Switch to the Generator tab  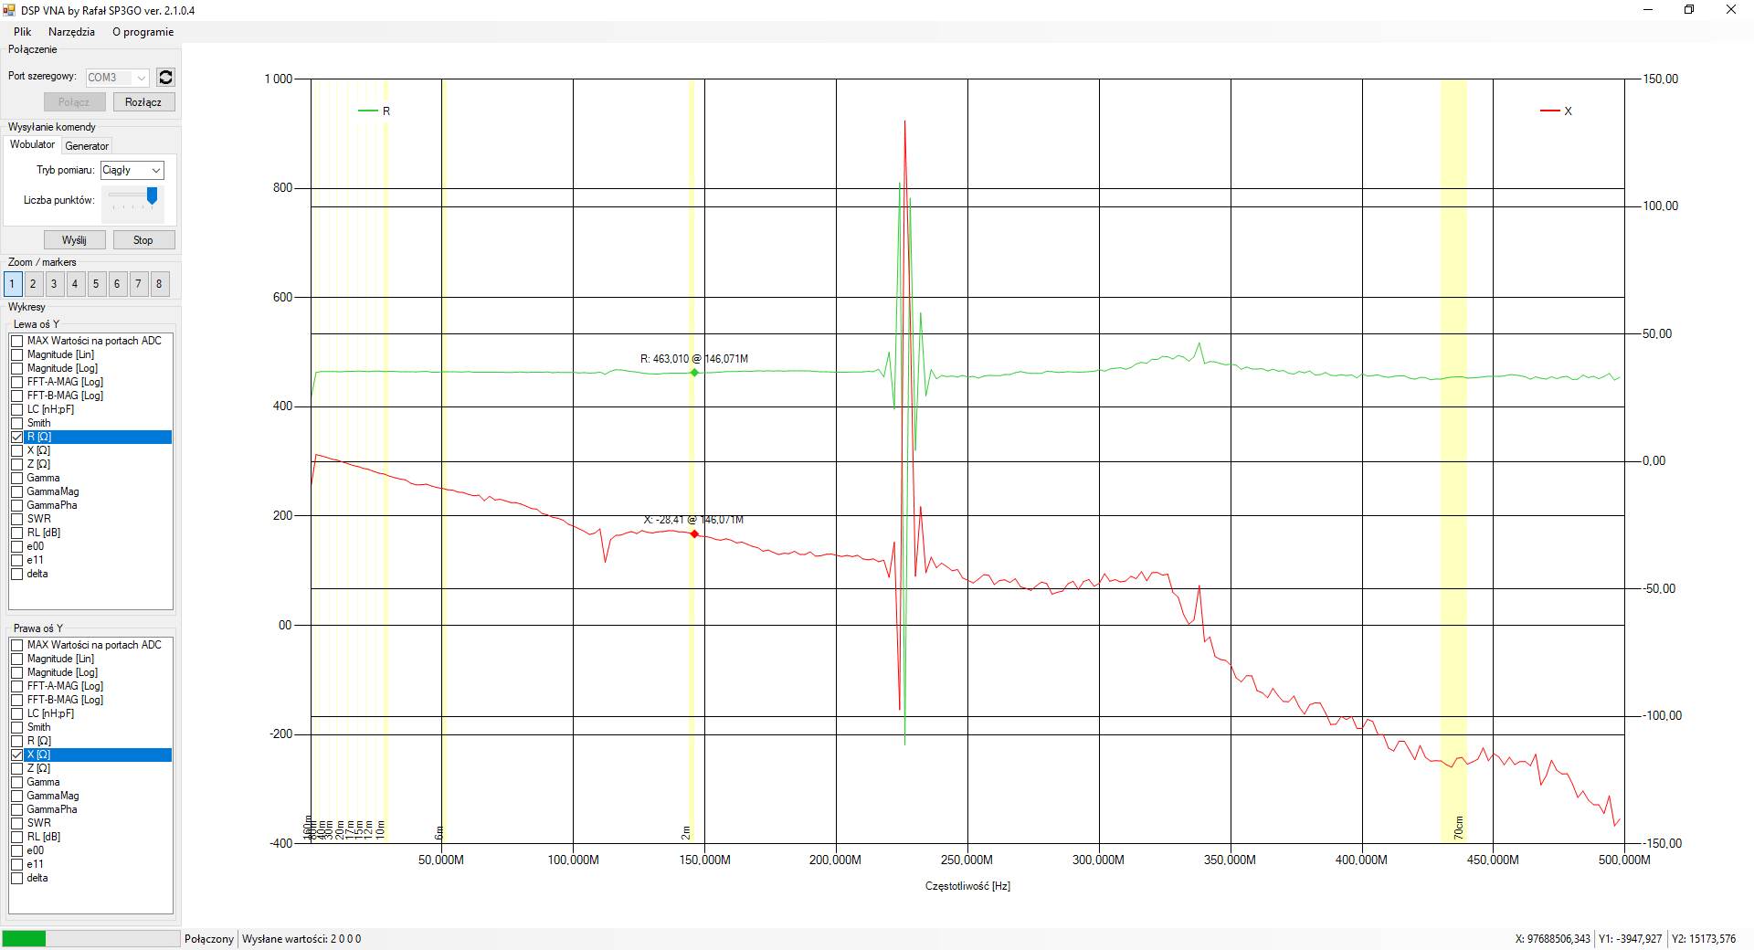pos(87,146)
